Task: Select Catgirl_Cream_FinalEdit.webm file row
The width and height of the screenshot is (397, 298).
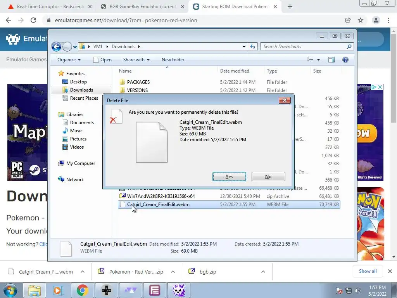Action: 229,204
